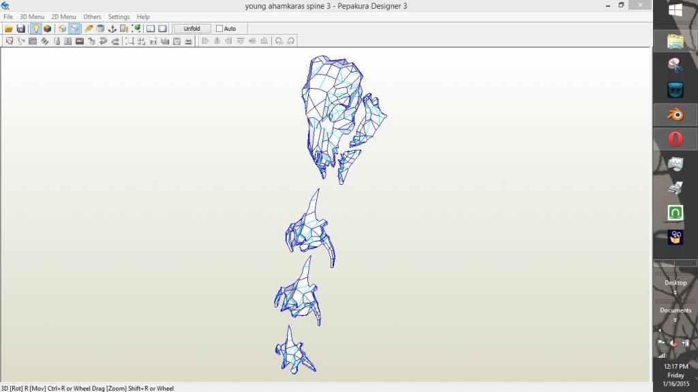Toggle the highlighted unfolded box edge button
Screen dimensions: 698x392
point(74,29)
